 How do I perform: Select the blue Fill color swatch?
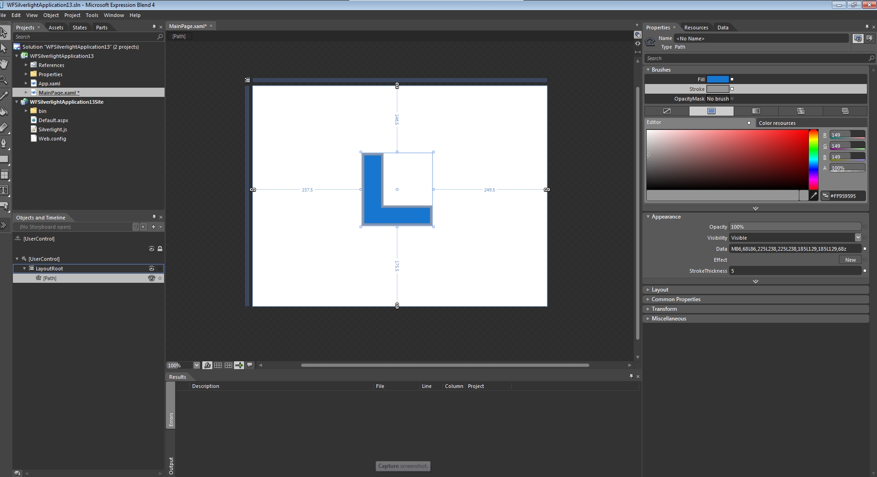[718, 79]
